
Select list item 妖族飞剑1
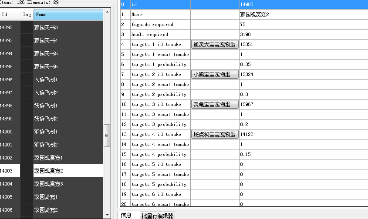(x=68, y=106)
